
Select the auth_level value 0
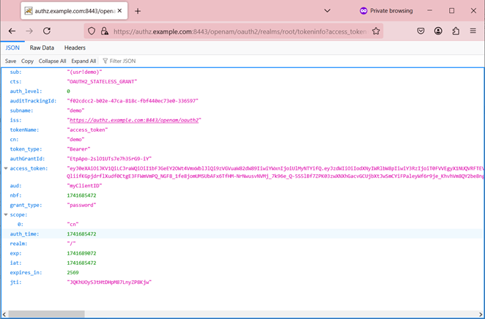point(68,91)
